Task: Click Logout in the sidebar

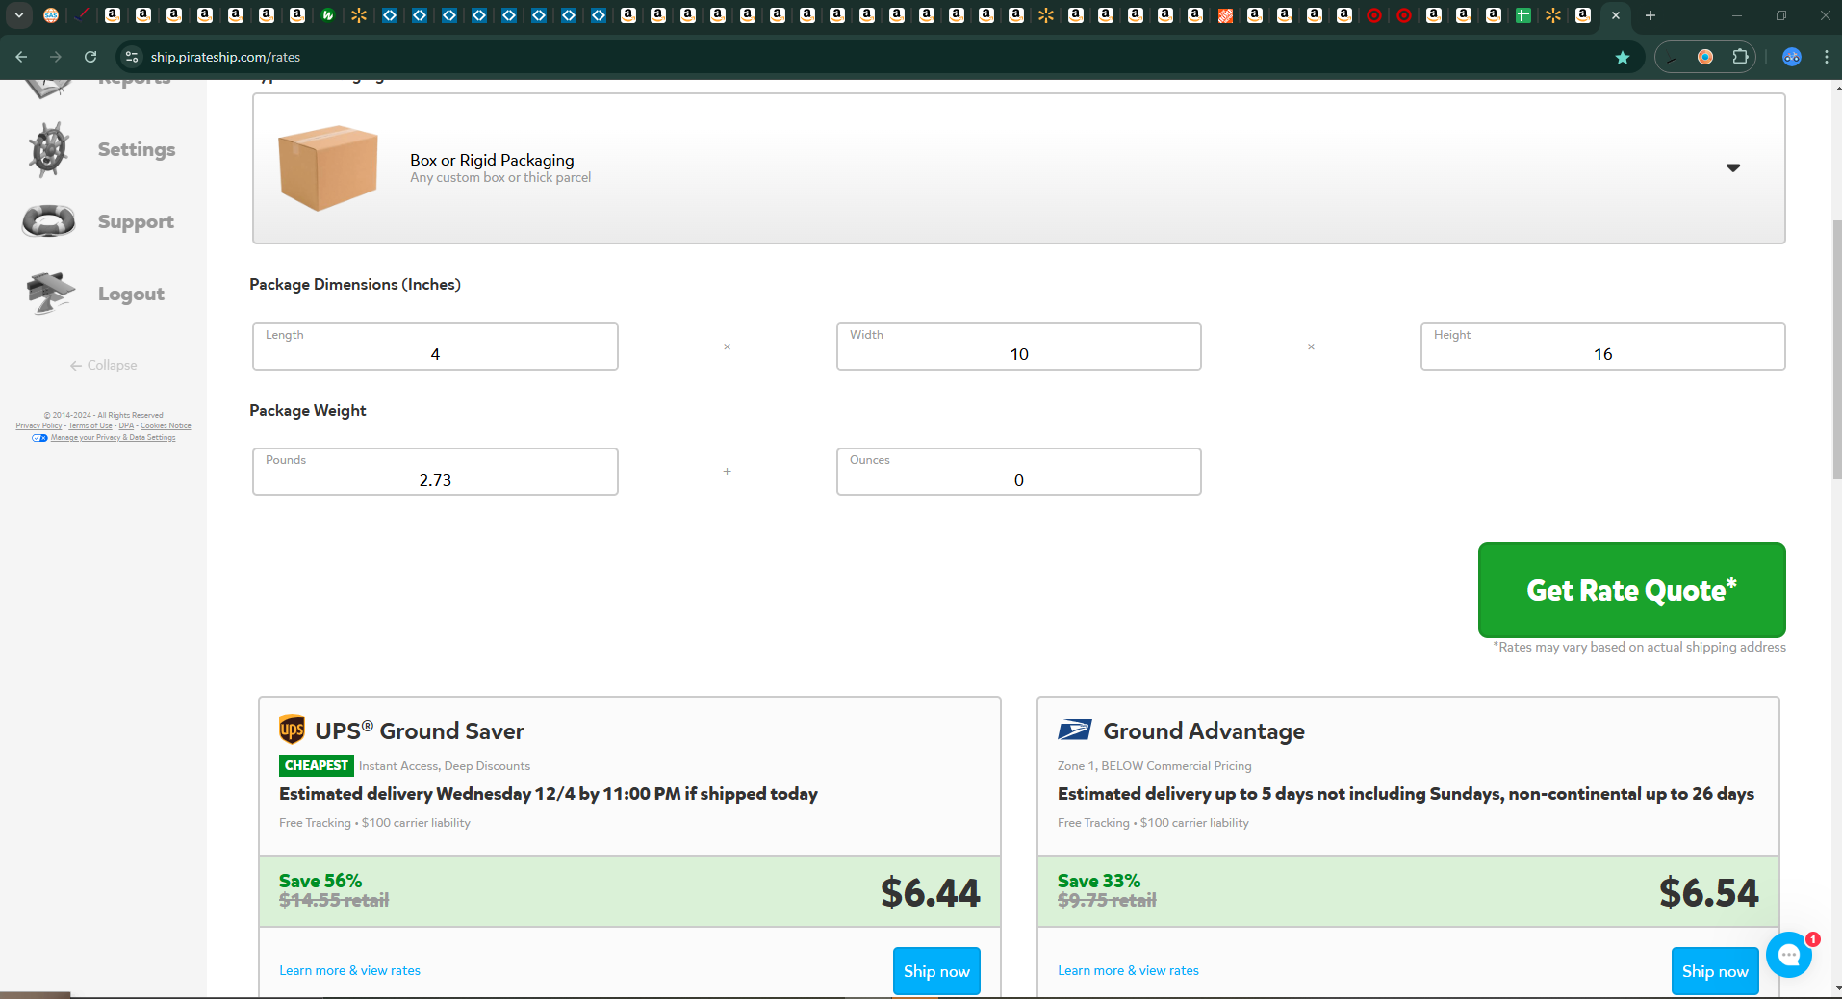Action: [x=131, y=294]
